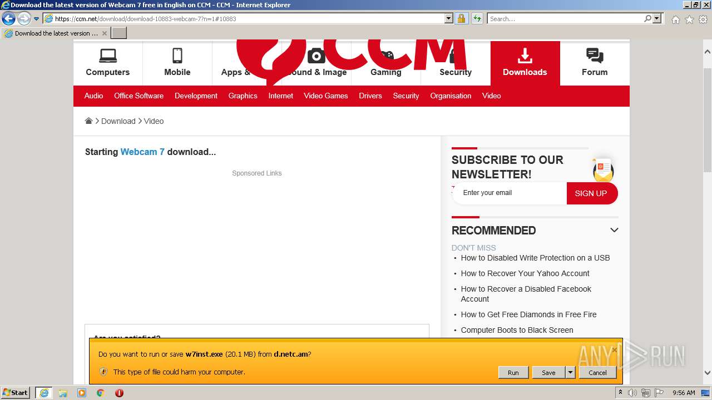Open the Security section with lock icon
Image resolution: width=712 pixels, height=400 pixels.
click(456, 63)
